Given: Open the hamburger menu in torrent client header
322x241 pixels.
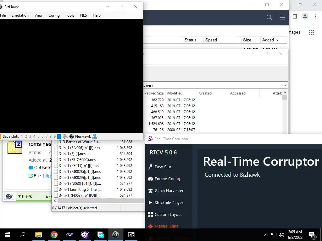Looking at the screenshot, I should click(282, 18).
